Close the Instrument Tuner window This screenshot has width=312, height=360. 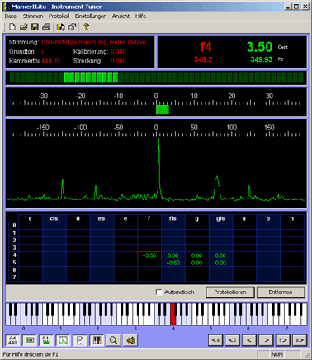(x=305, y=7)
